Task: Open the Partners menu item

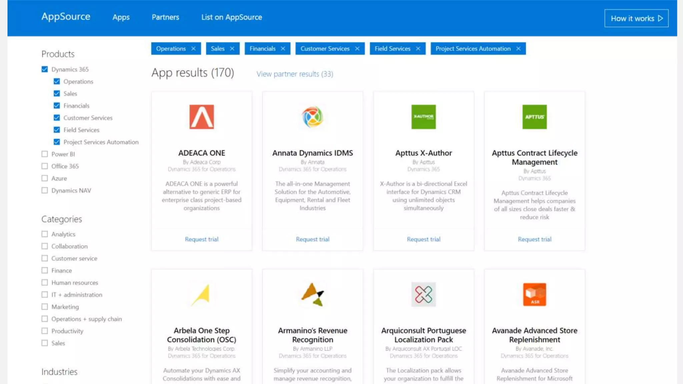Action: point(165,17)
